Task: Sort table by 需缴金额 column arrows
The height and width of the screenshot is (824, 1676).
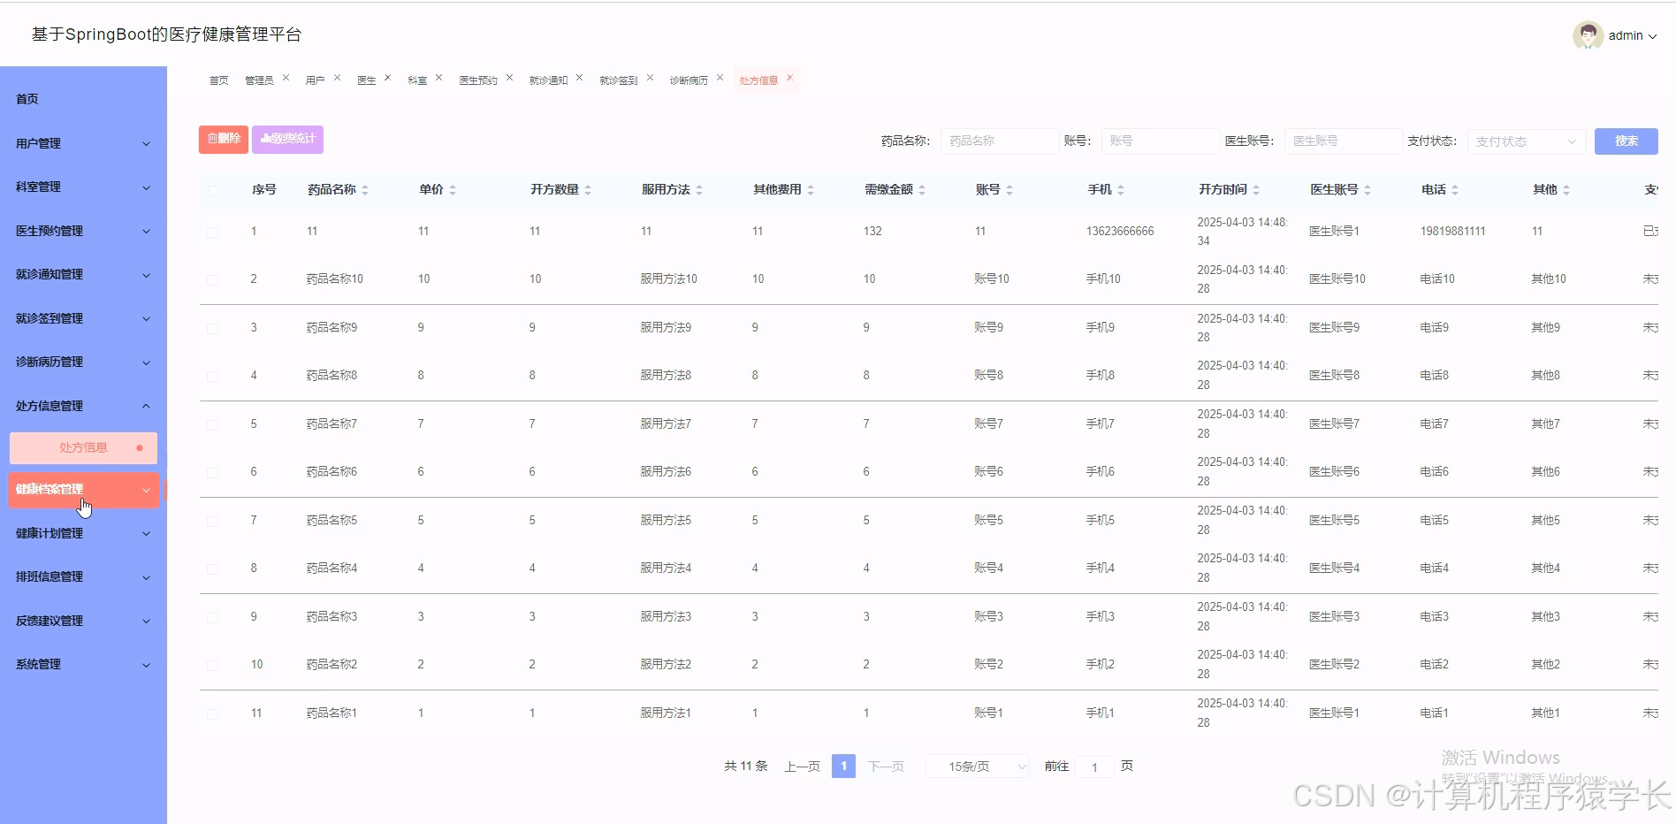Action: click(922, 188)
